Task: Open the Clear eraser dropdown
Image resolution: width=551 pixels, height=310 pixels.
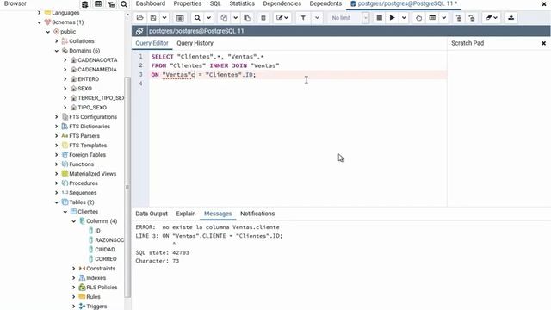Action: 492,17
